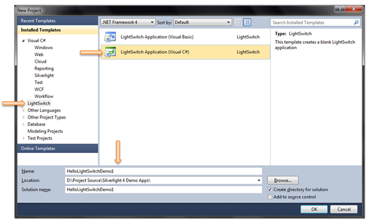Viewport: 370px width, 224px height.
Task: Expand the Test Projects node
Action: tap(23, 138)
